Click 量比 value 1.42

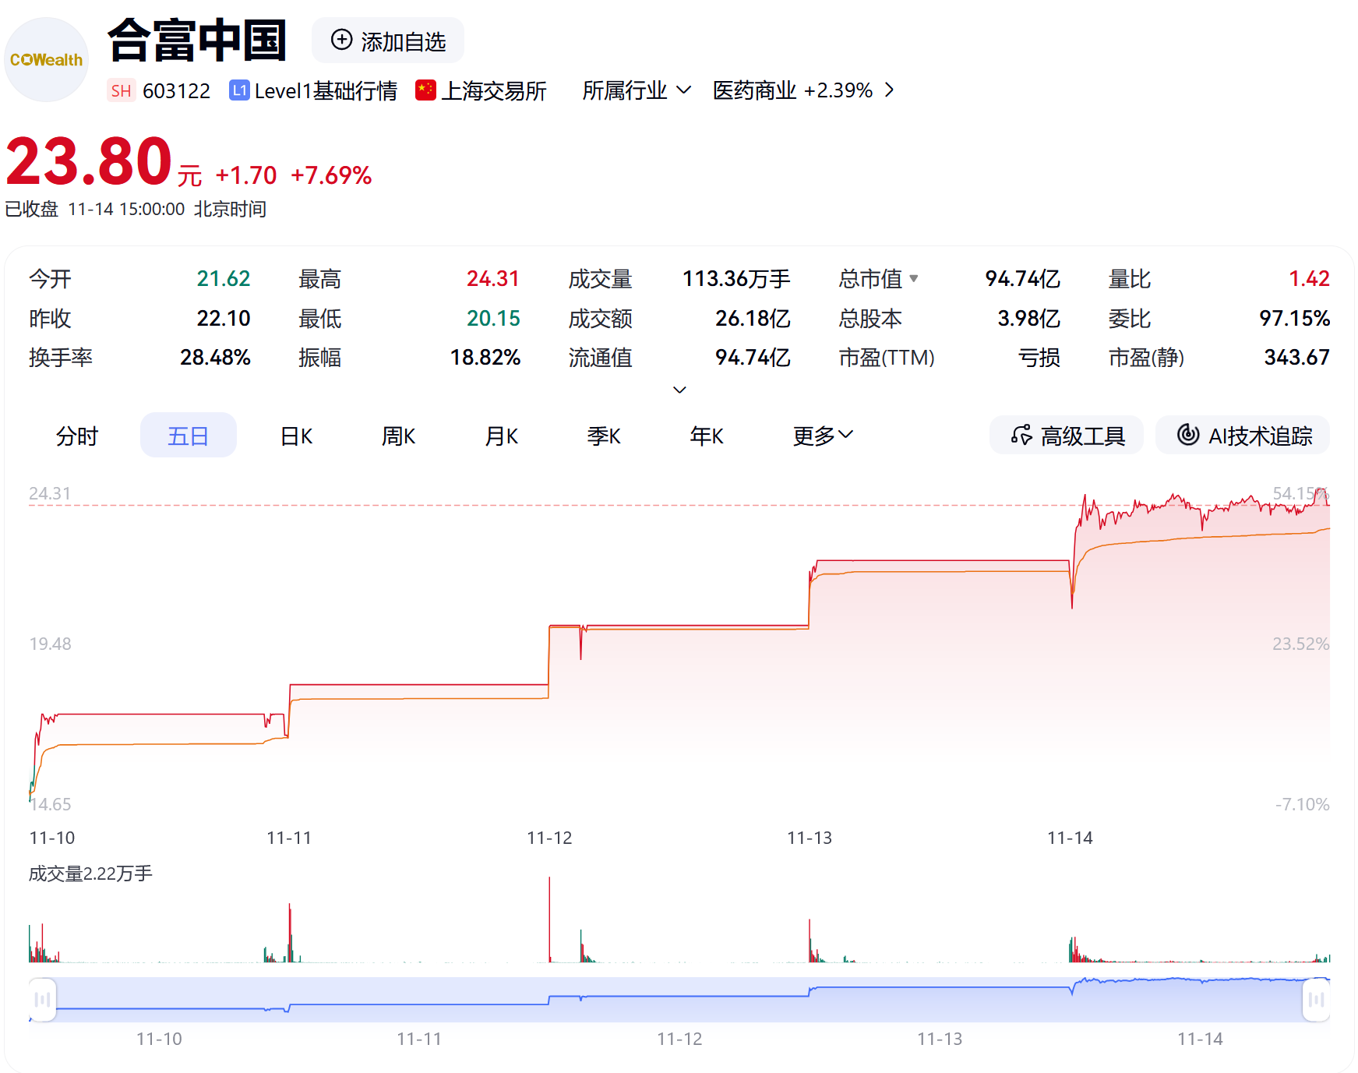tap(1309, 278)
